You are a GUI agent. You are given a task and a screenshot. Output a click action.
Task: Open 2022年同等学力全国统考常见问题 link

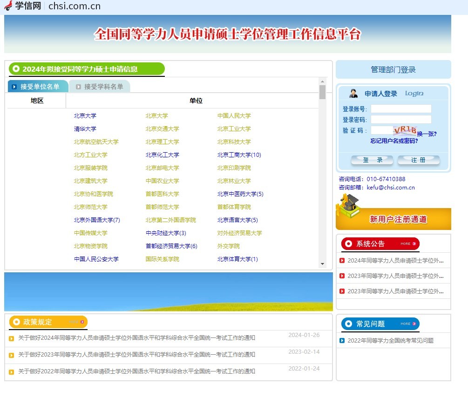click(390, 340)
